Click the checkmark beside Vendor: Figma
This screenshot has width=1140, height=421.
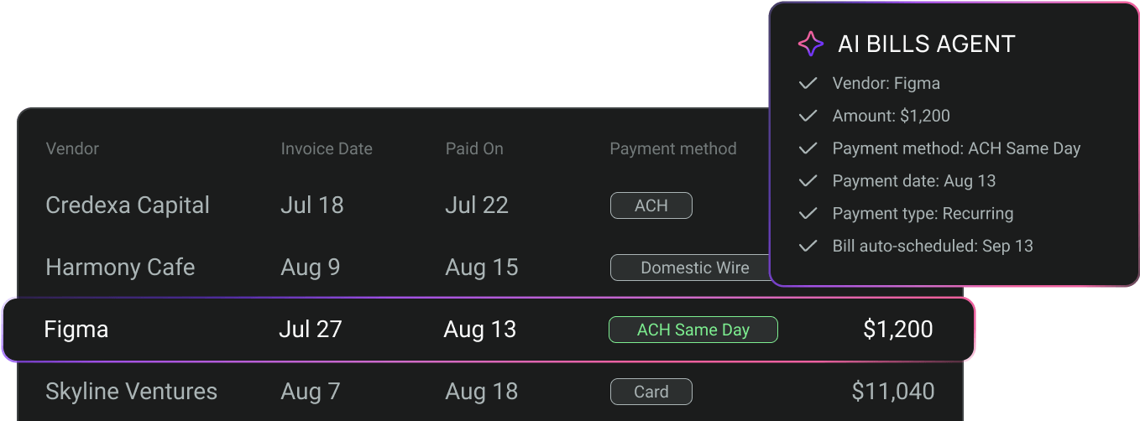tap(808, 83)
